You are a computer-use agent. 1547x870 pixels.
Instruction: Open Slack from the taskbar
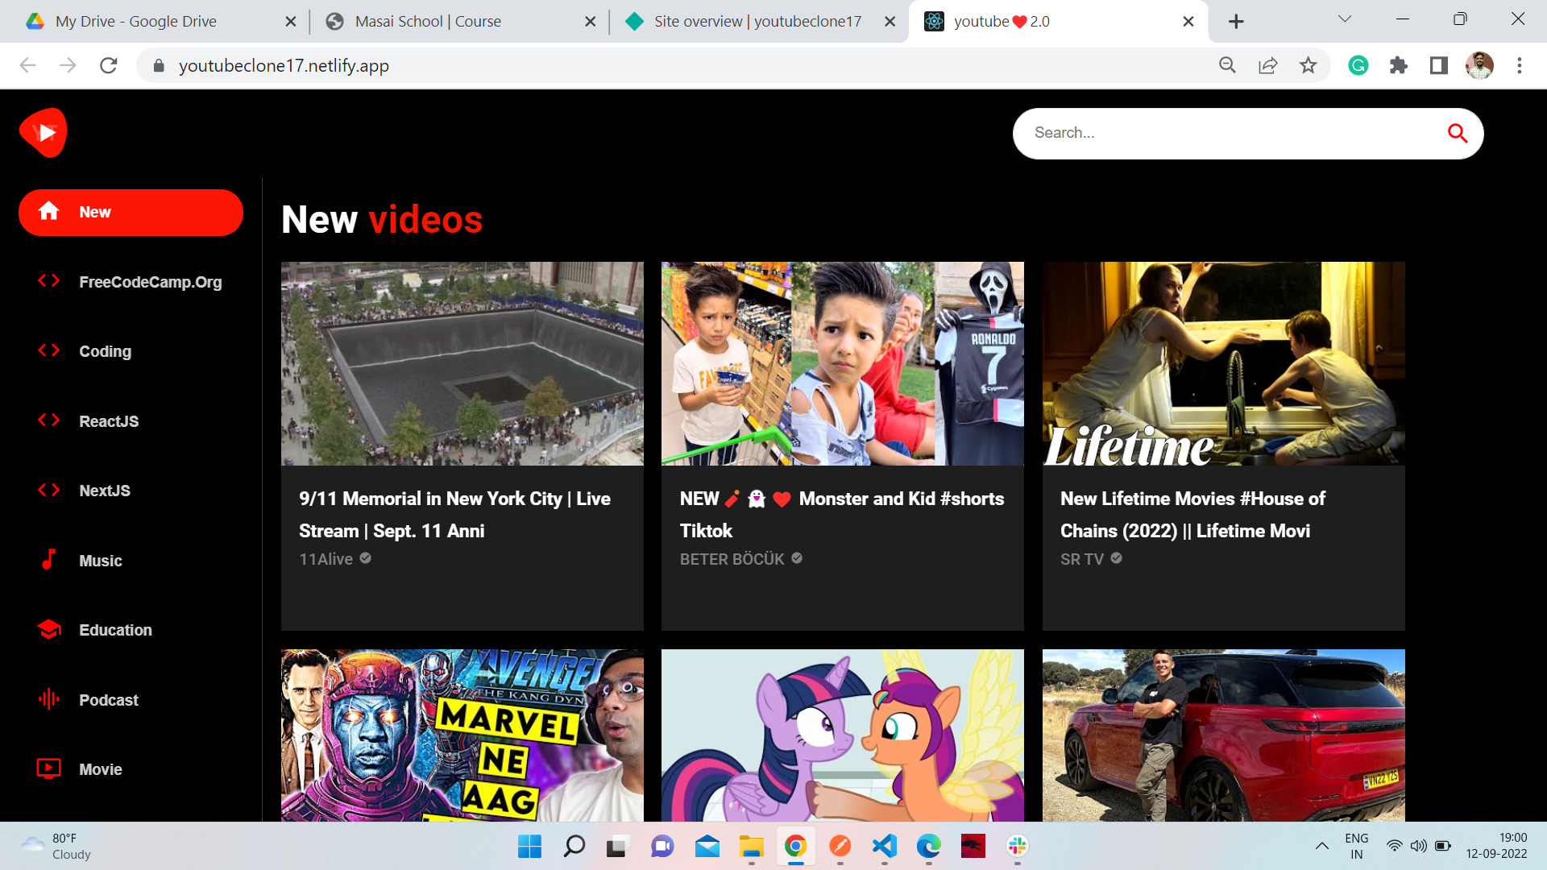coord(1018,846)
